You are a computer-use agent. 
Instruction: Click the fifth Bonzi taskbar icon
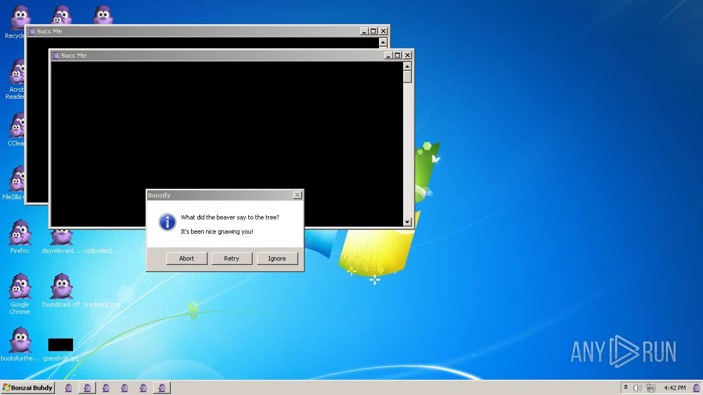143,388
